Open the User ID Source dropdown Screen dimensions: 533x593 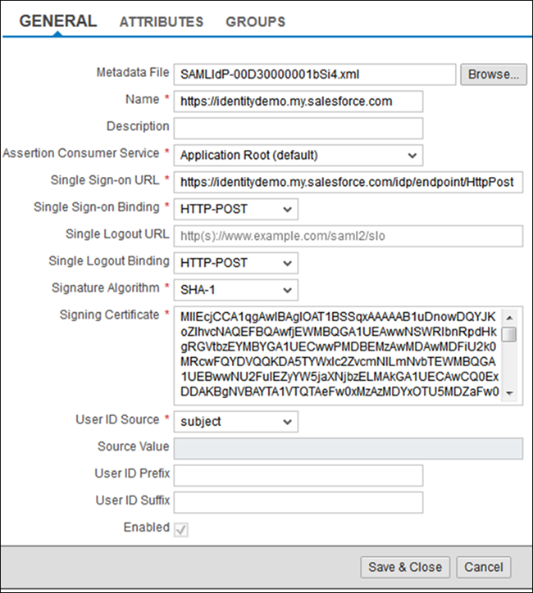click(236, 422)
